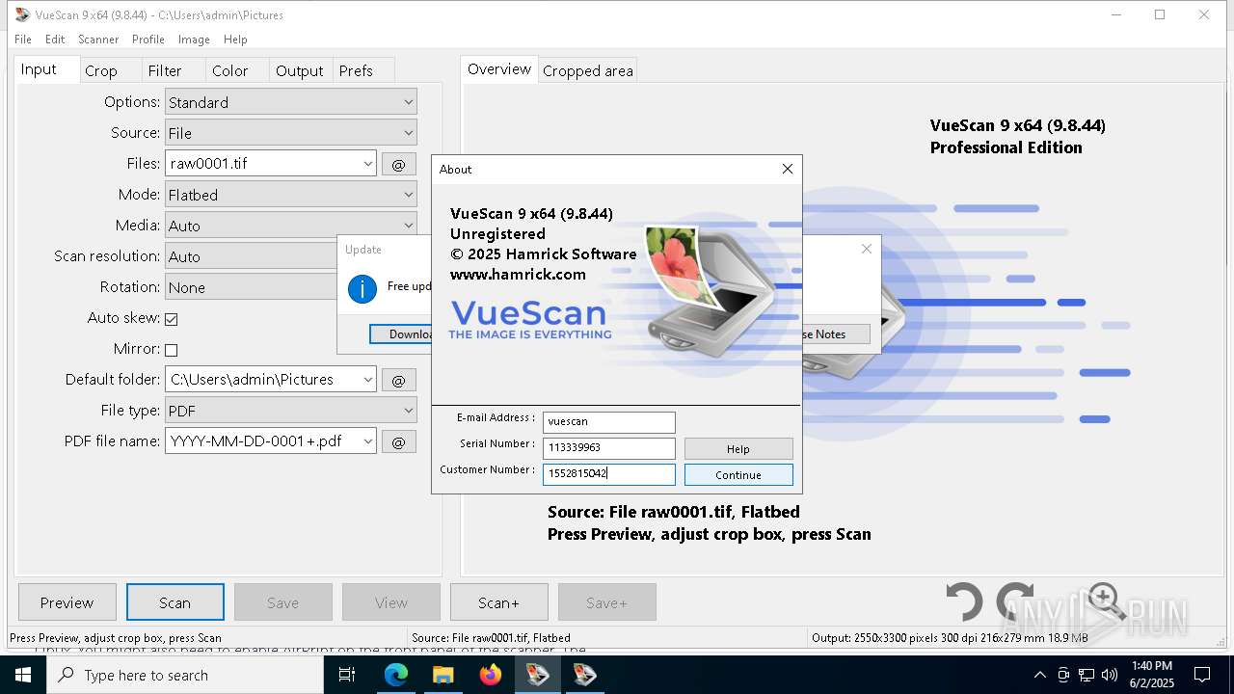Viewport: 1234px width, 694px height.
Task: Click the volume icon in system tray
Action: (1110, 675)
